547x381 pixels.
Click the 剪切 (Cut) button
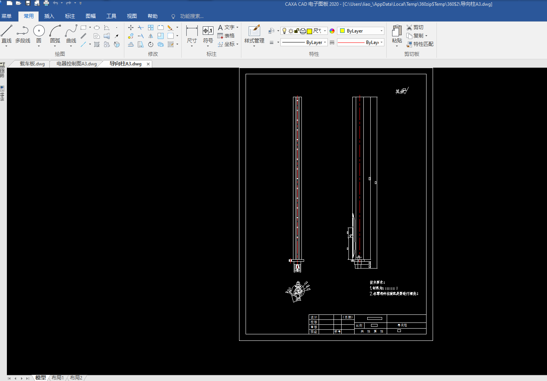coord(415,28)
